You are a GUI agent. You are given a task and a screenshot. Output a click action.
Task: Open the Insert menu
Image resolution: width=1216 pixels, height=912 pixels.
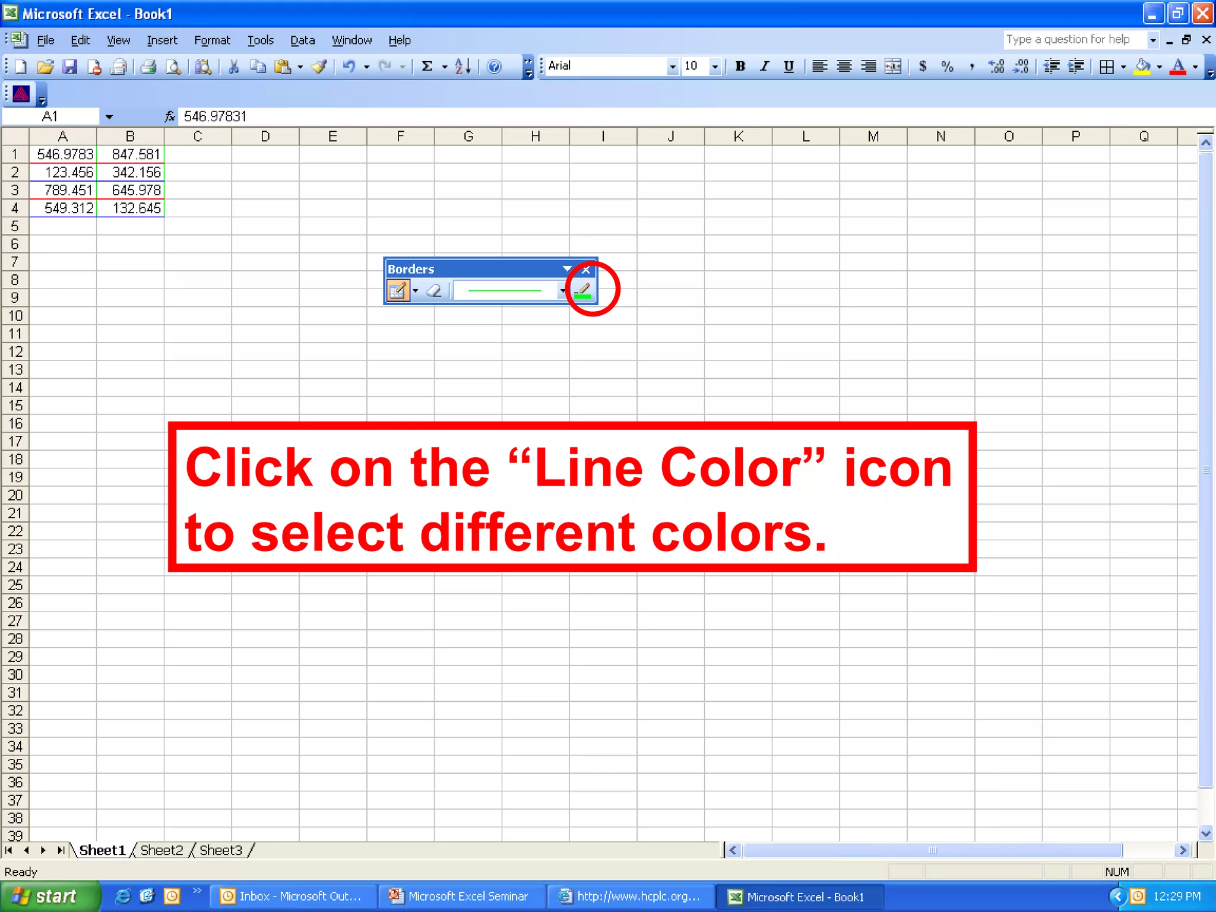(162, 40)
